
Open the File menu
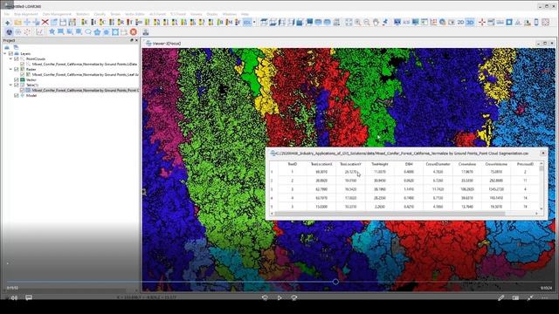(x=7, y=14)
